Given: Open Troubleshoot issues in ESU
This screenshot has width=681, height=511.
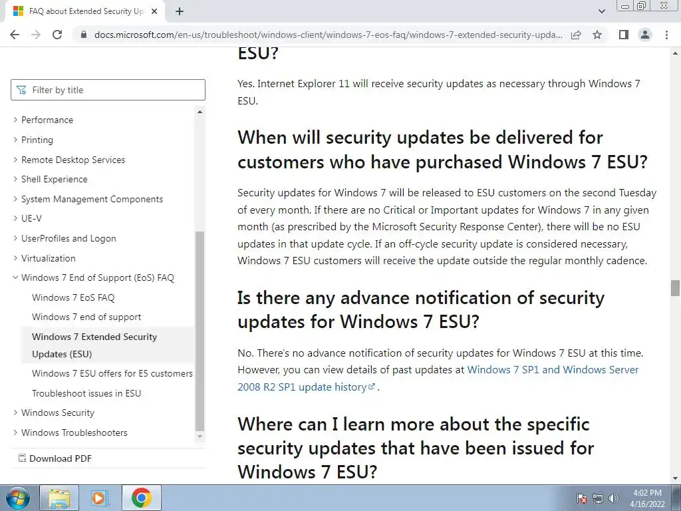Looking at the screenshot, I should pos(86,393).
